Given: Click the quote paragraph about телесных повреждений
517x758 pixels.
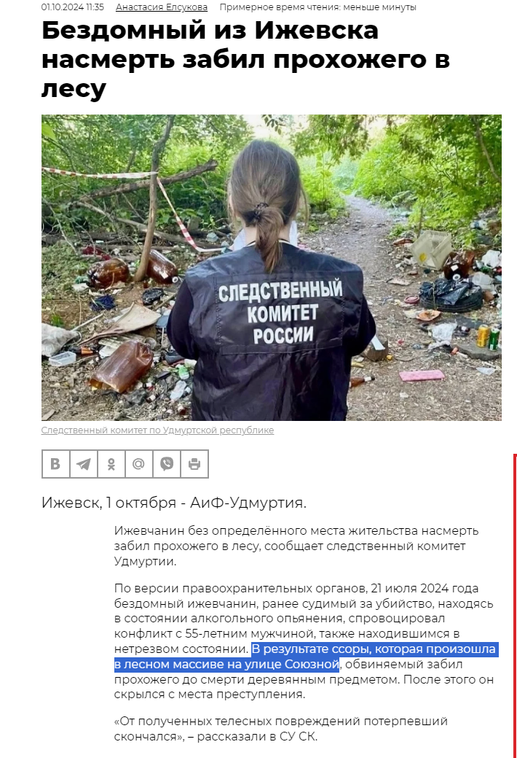Looking at the screenshot, I should click(x=281, y=729).
